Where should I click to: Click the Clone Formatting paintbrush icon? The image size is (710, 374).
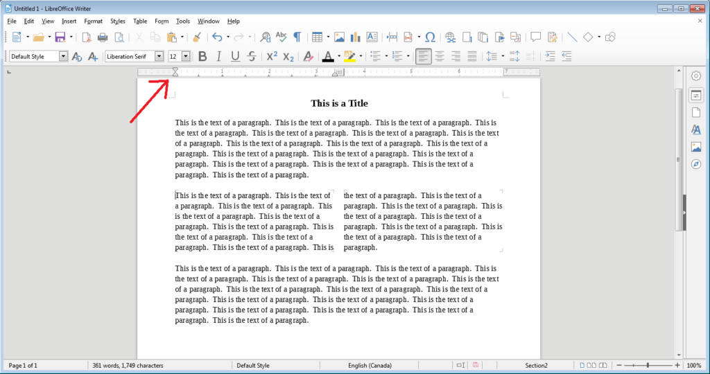coord(196,37)
